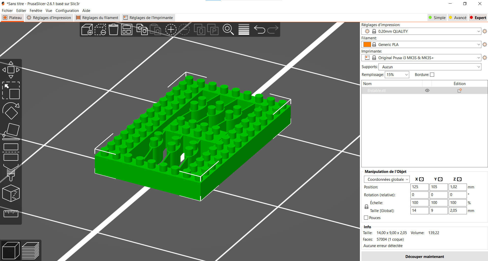
Task: Click the Position Z field showing 1,02
Action: tap(457, 187)
